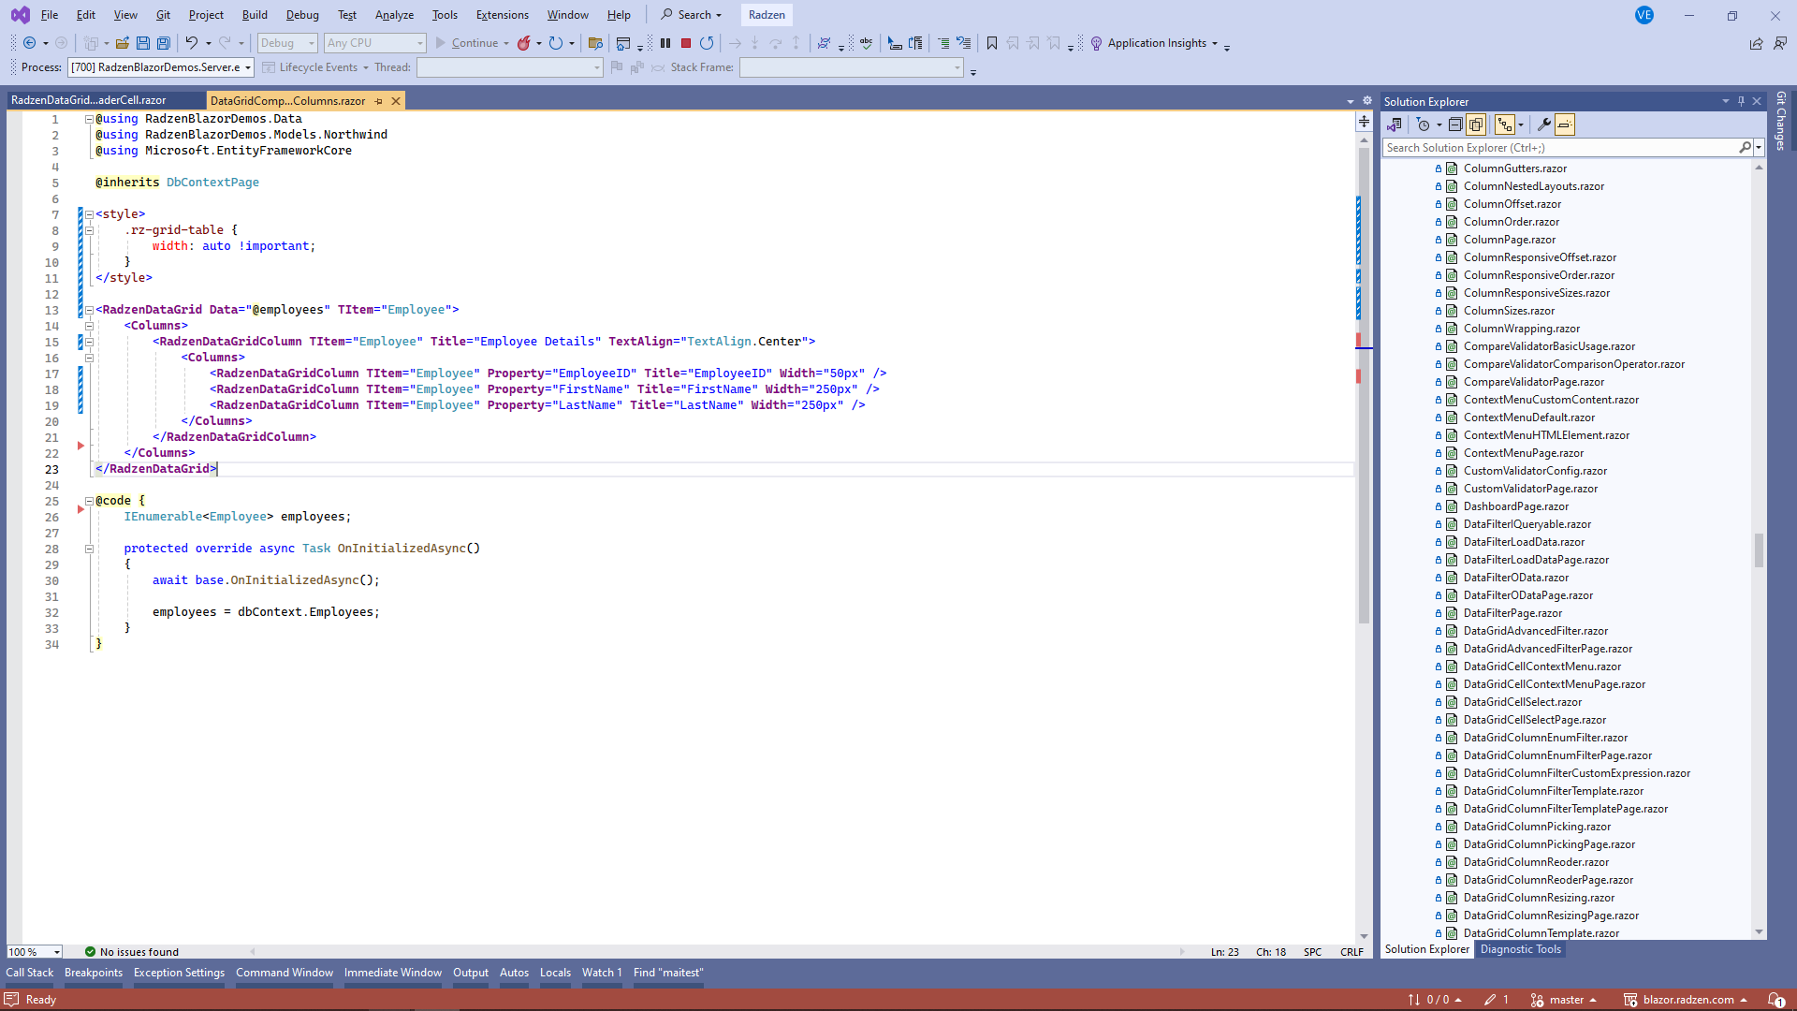Switch to the Diagnostic Tools tab
1797x1011 pixels.
[x=1520, y=949]
